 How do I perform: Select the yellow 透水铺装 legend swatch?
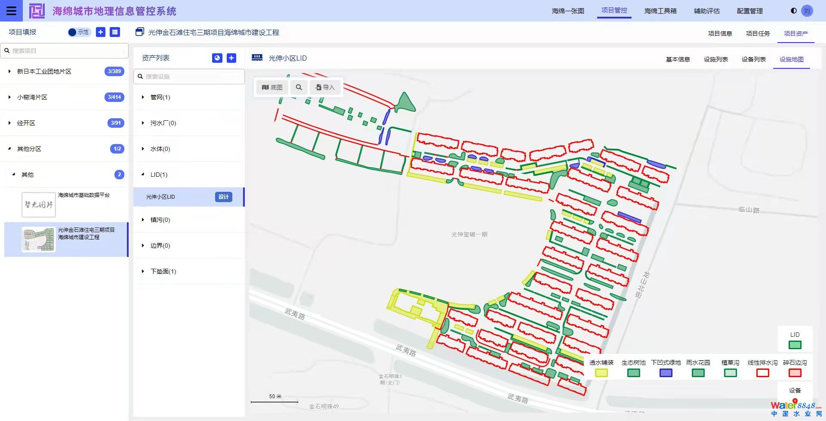[601, 373]
